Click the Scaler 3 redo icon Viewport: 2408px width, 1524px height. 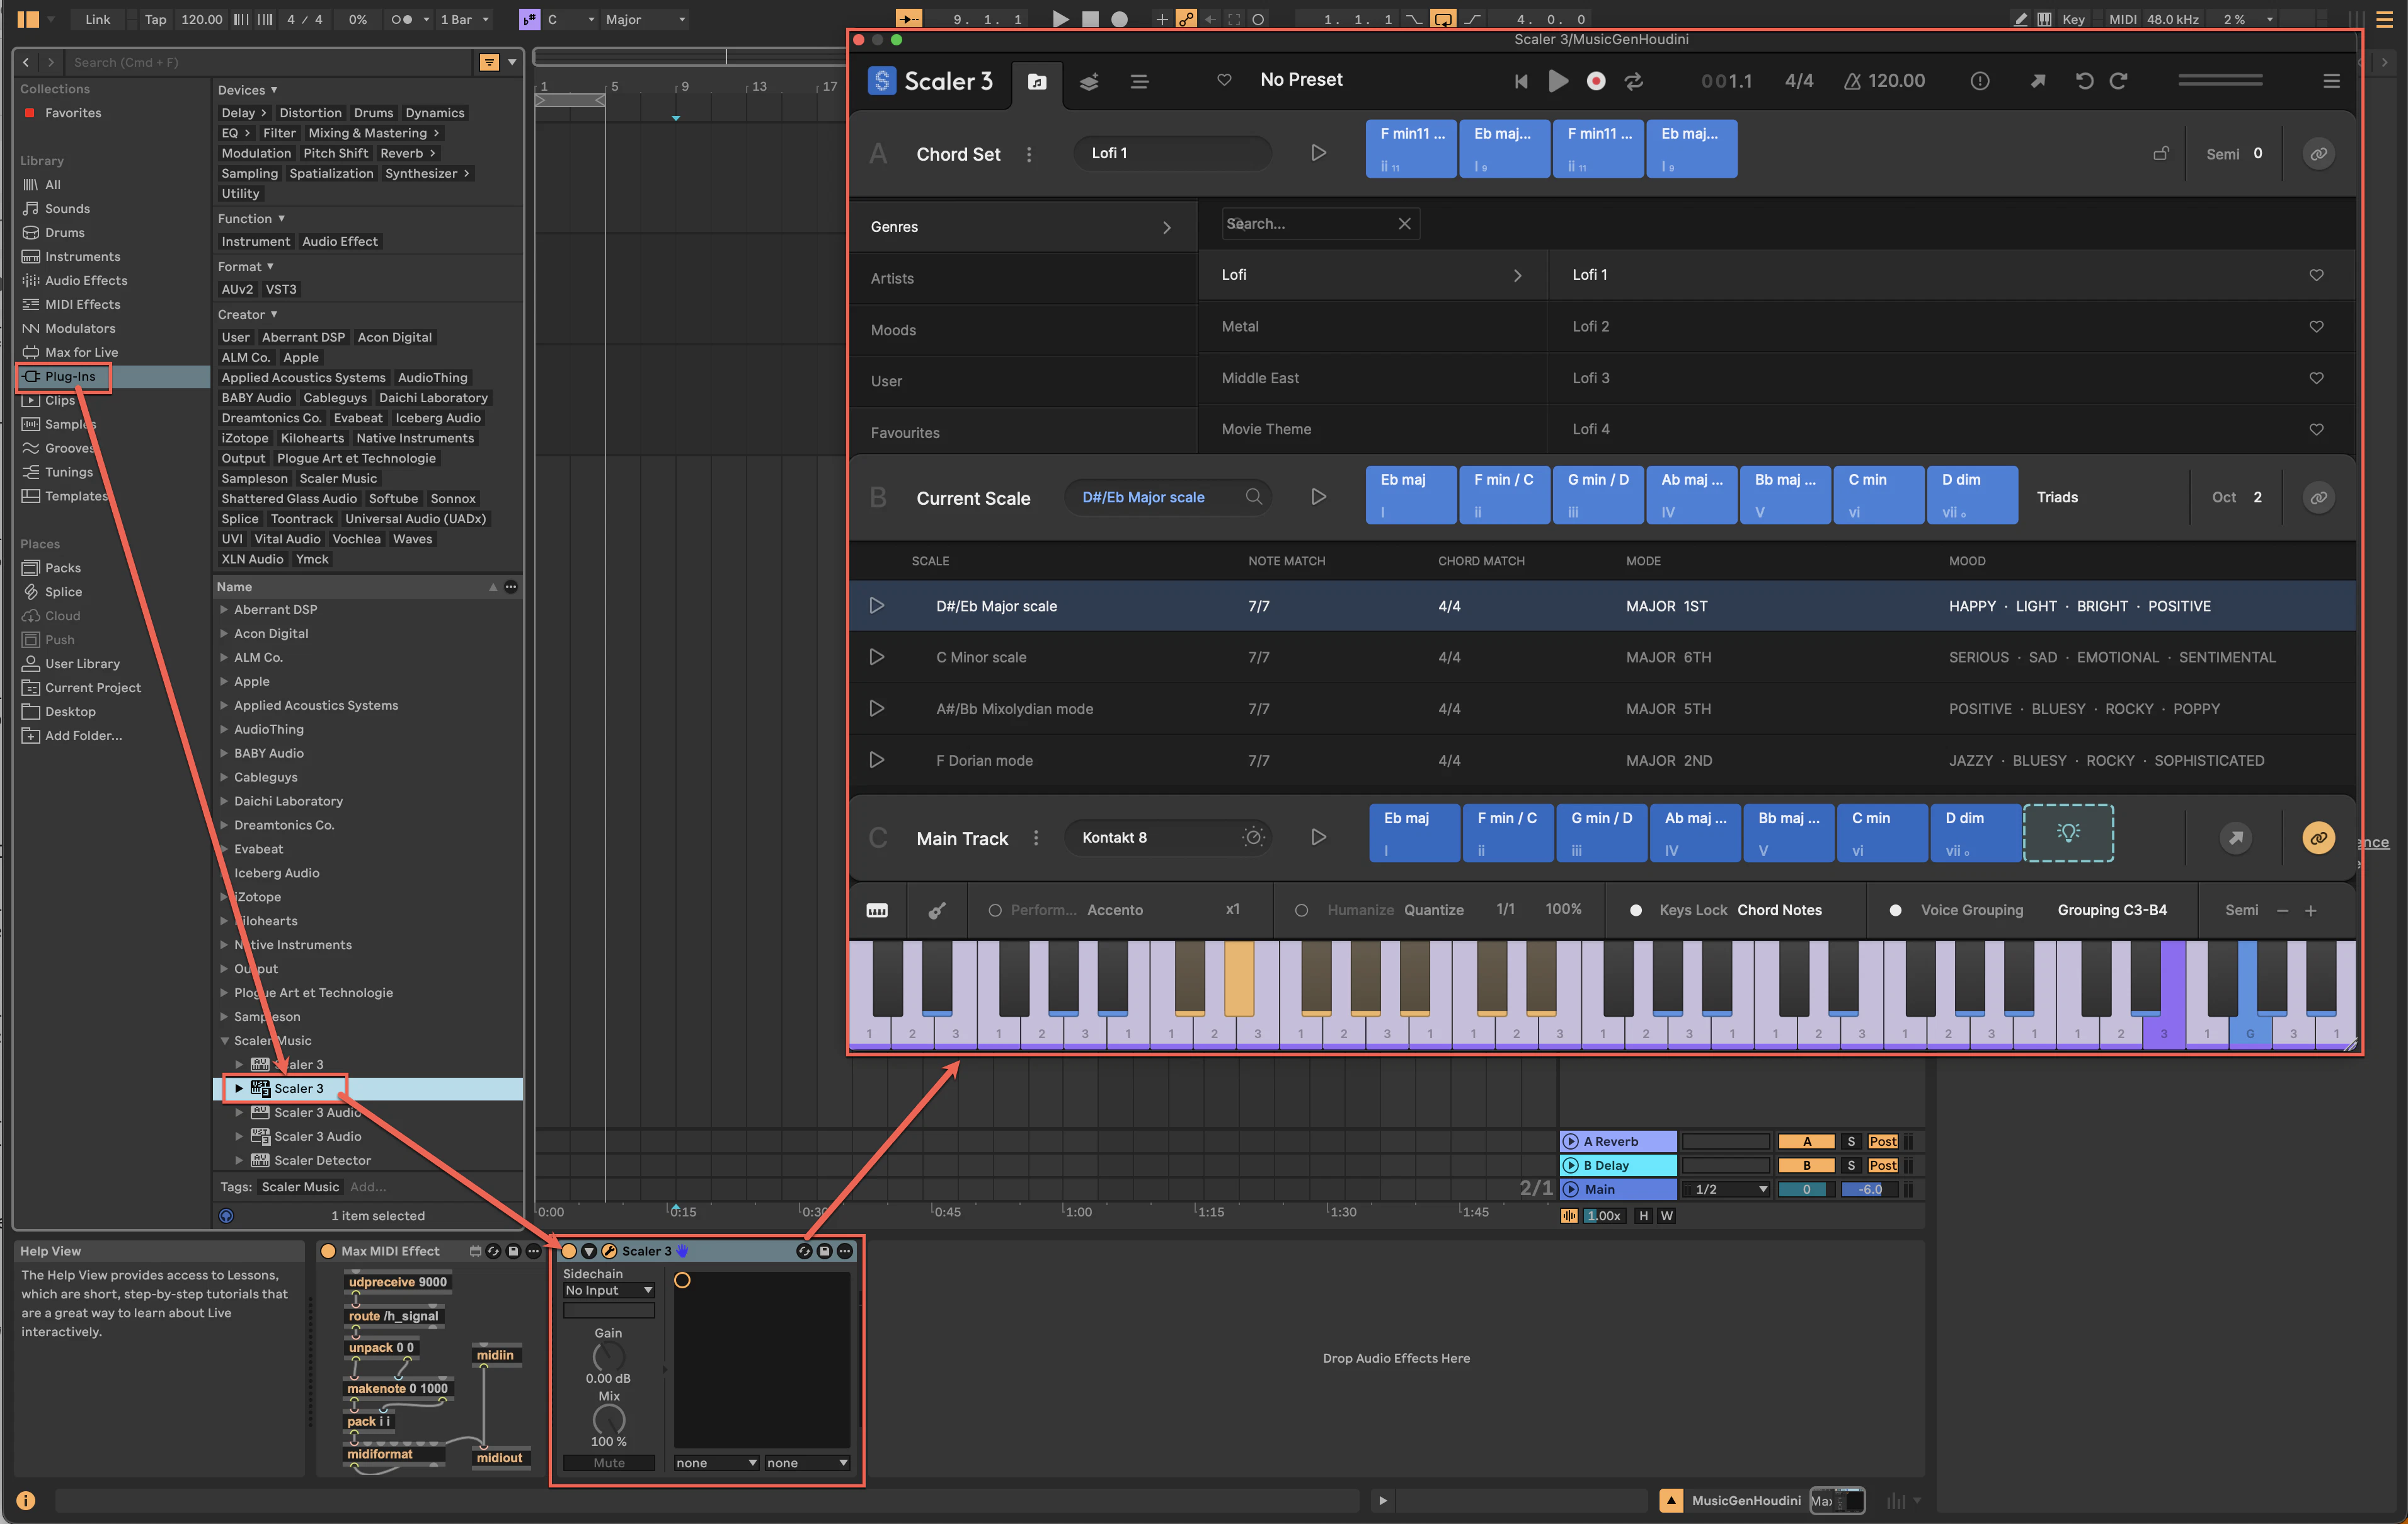click(x=2119, y=81)
